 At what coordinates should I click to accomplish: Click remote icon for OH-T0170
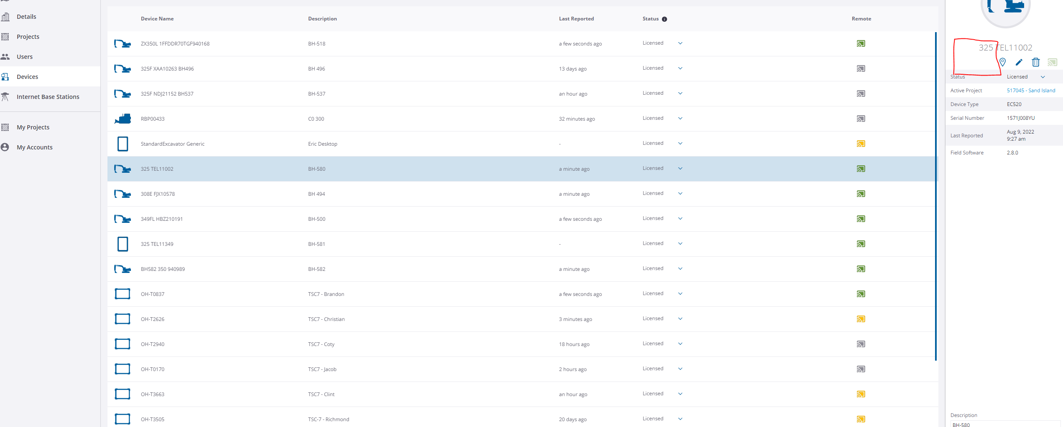(861, 369)
